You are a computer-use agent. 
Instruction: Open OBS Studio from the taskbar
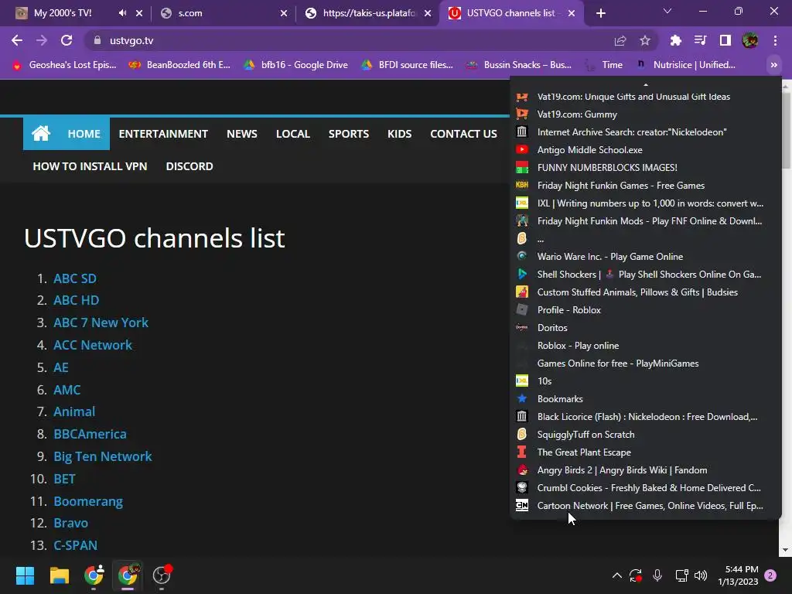162,575
